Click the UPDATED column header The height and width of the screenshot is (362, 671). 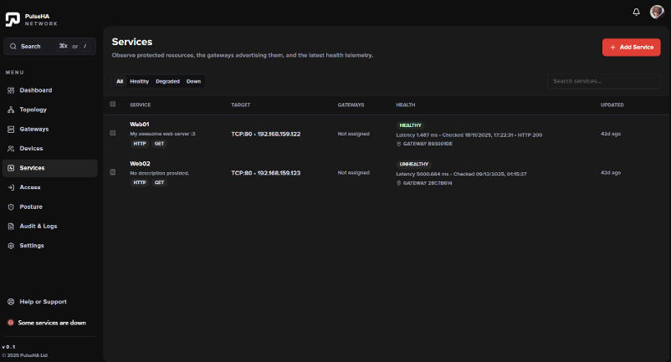612,105
